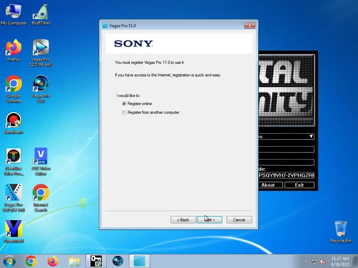This screenshot has width=358, height=268.
Task: Click muted volume tray icon
Action: pos(323,261)
